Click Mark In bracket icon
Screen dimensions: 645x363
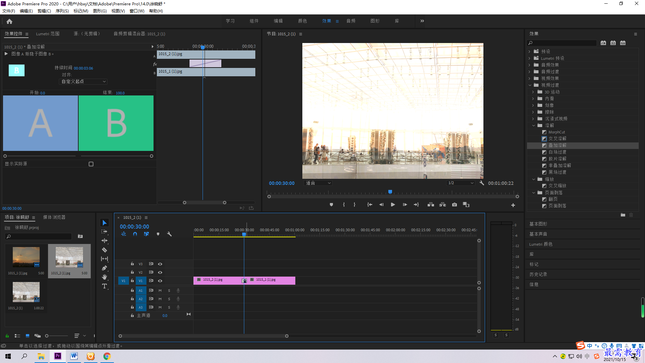(x=344, y=205)
